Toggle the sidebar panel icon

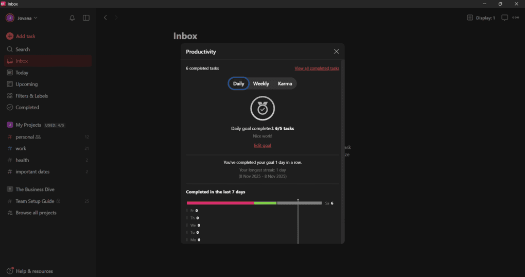coord(86,18)
